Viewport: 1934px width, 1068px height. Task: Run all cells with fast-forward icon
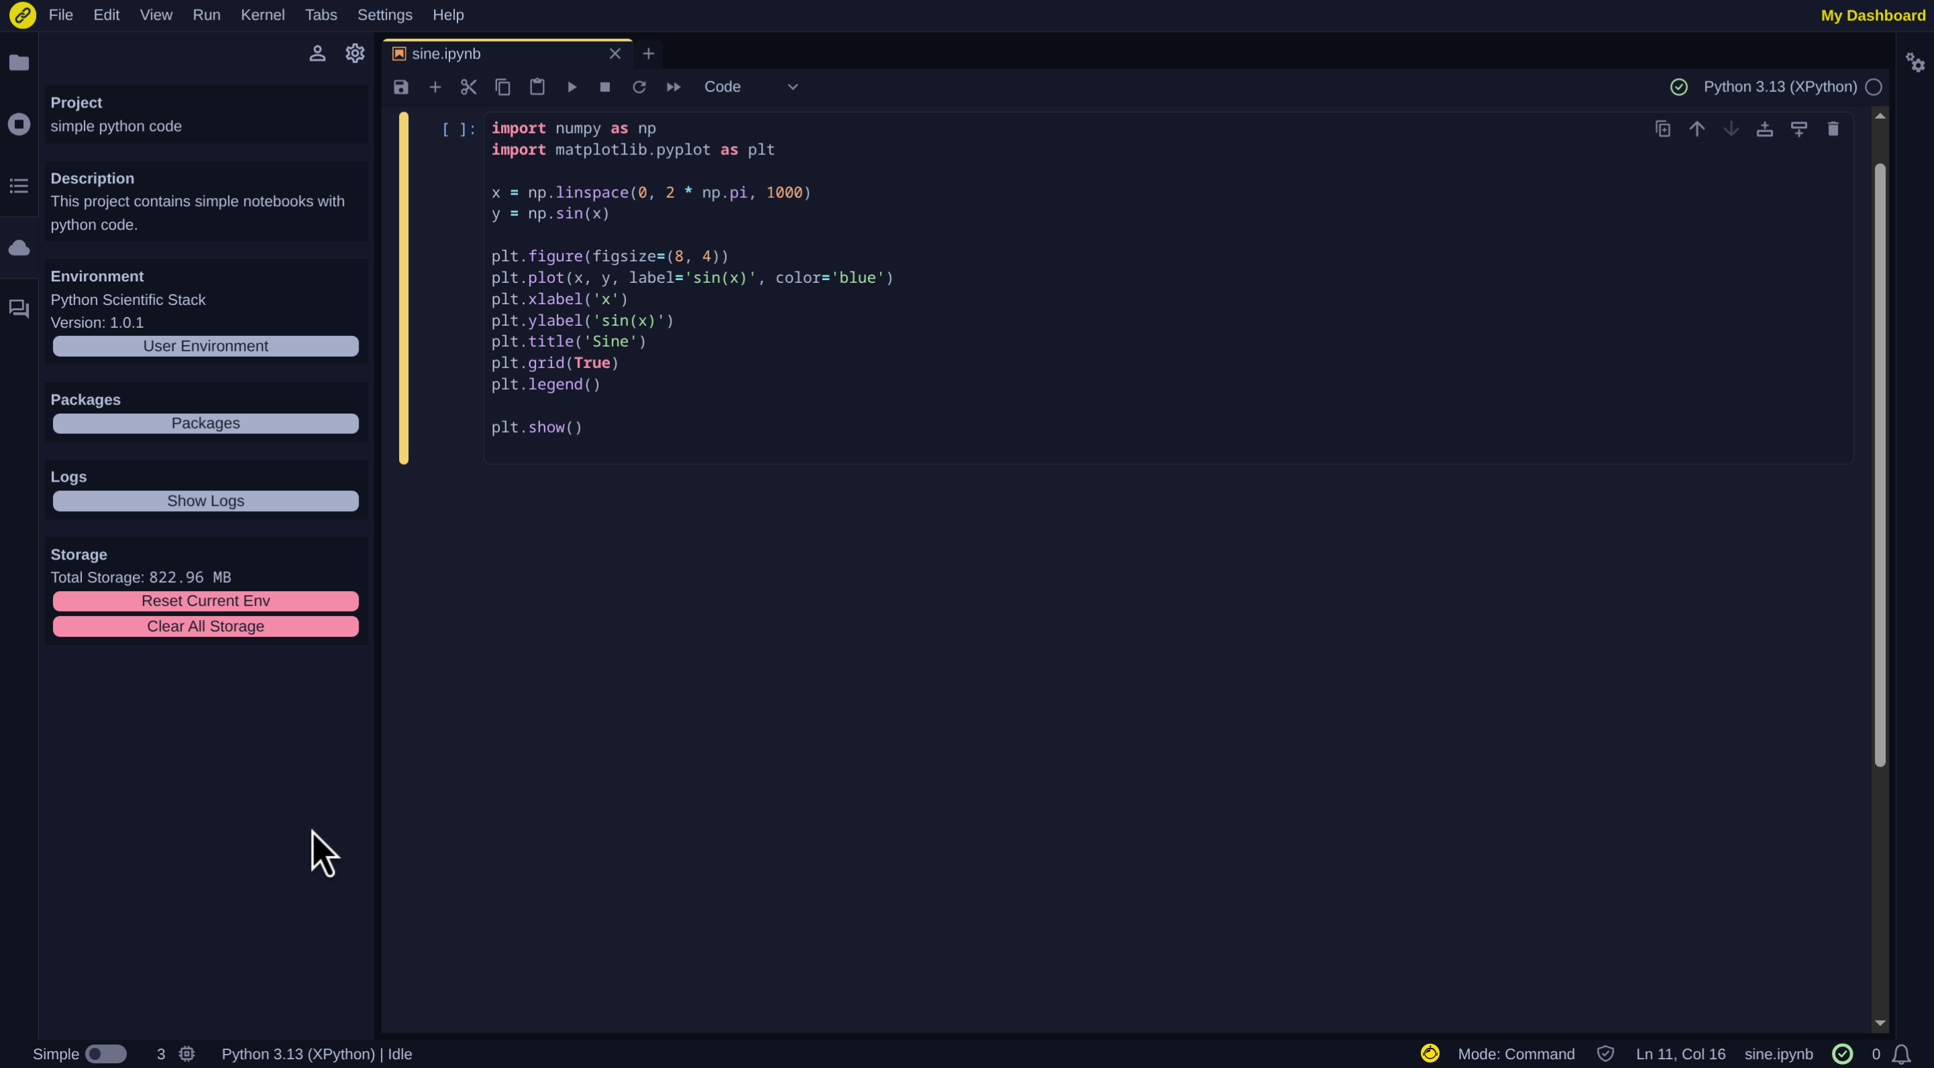click(674, 86)
